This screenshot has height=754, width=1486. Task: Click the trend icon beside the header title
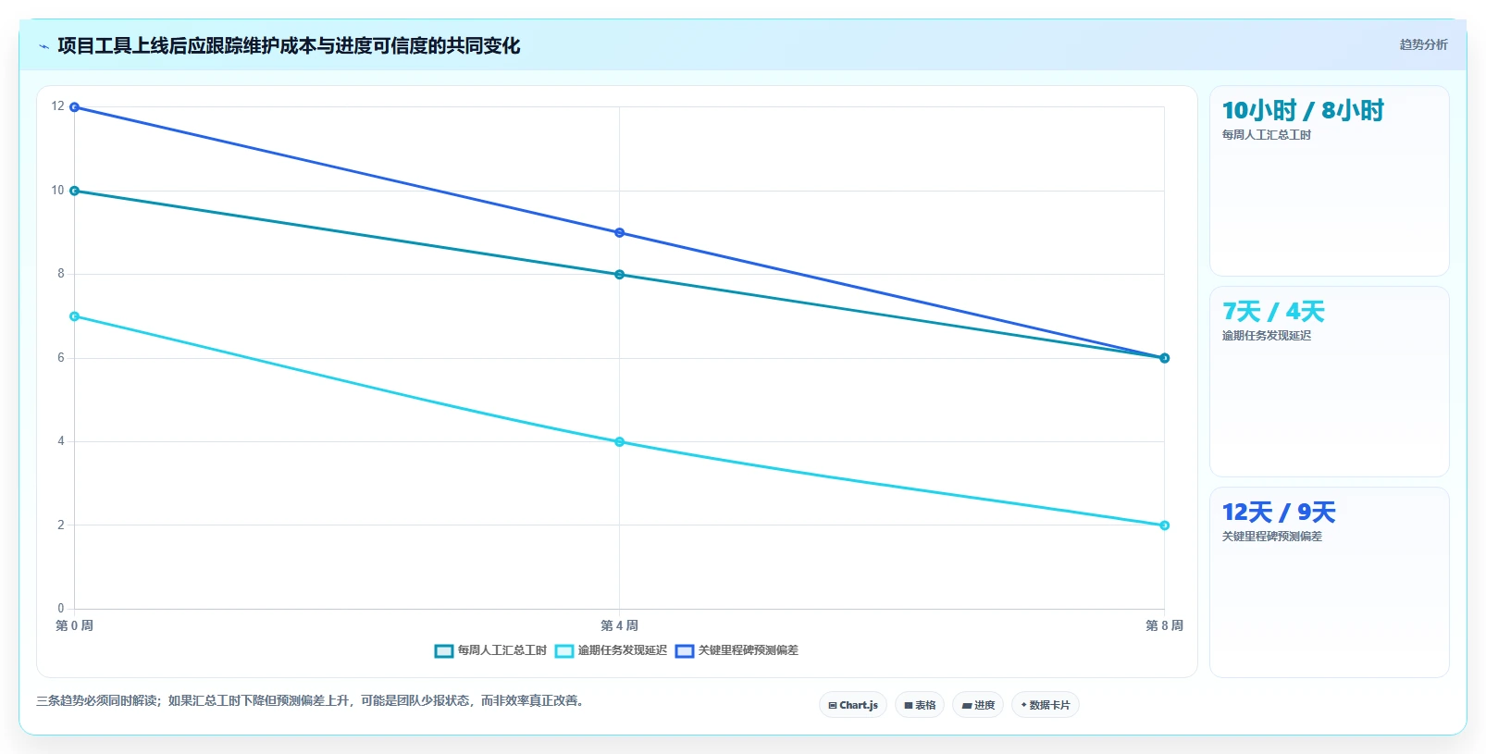click(x=43, y=46)
